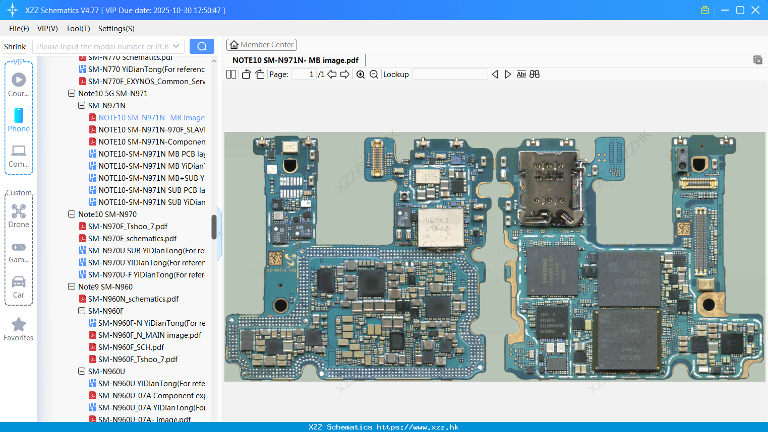Click the model number search input
Image resolution: width=768 pixels, height=432 pixels.
pos(102,46)
